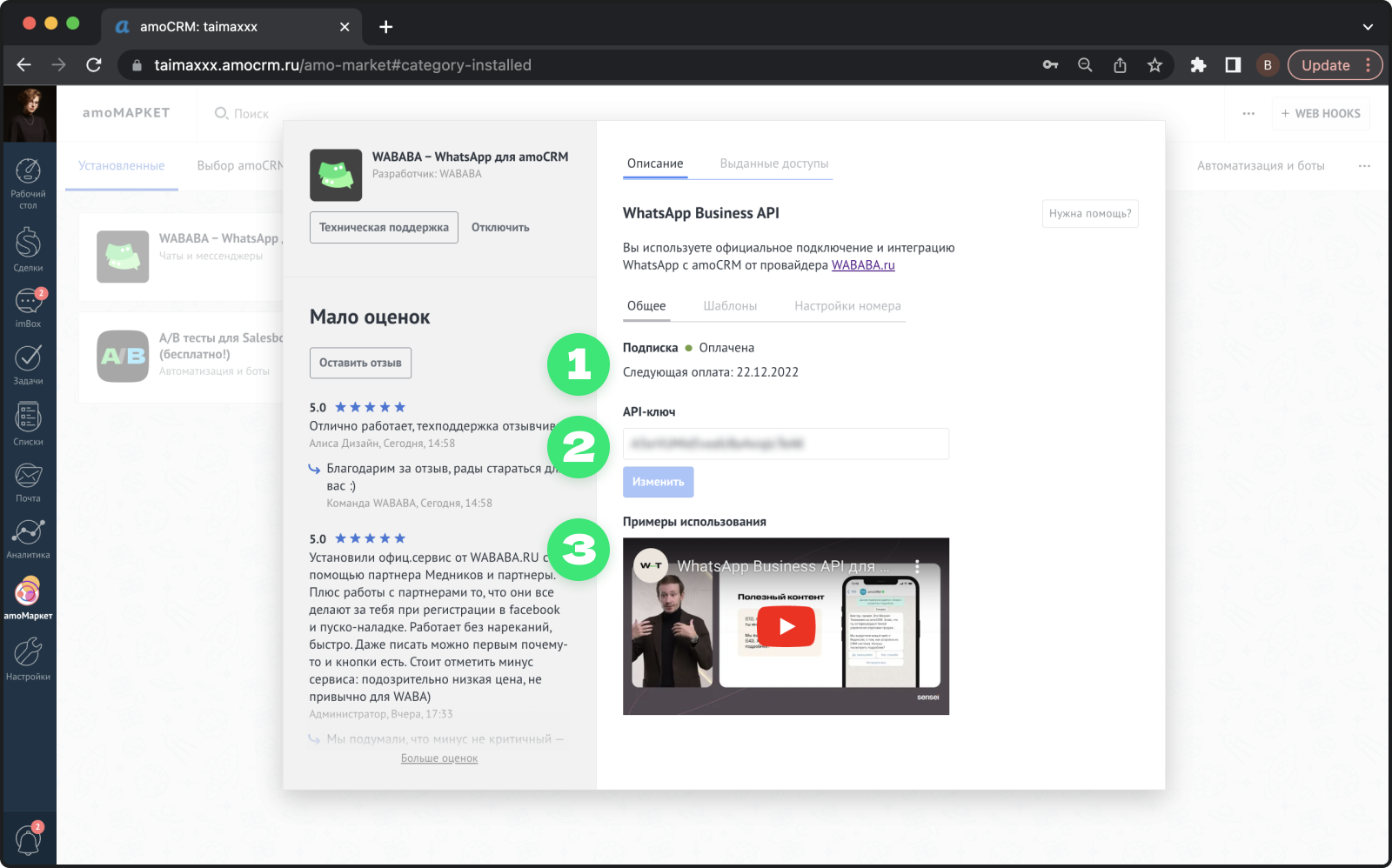Click the Изменить button
Image resolution: width=1392 pixels, height=868 pixels.
pos(658,482)
